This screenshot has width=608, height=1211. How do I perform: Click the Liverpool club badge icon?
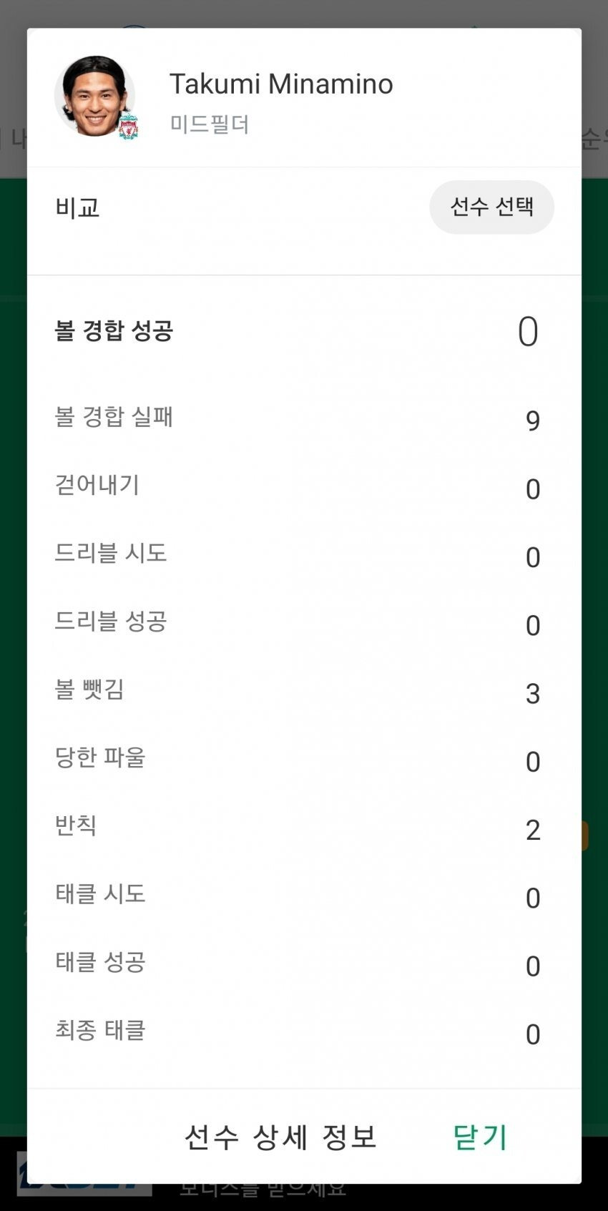[128, 127]
